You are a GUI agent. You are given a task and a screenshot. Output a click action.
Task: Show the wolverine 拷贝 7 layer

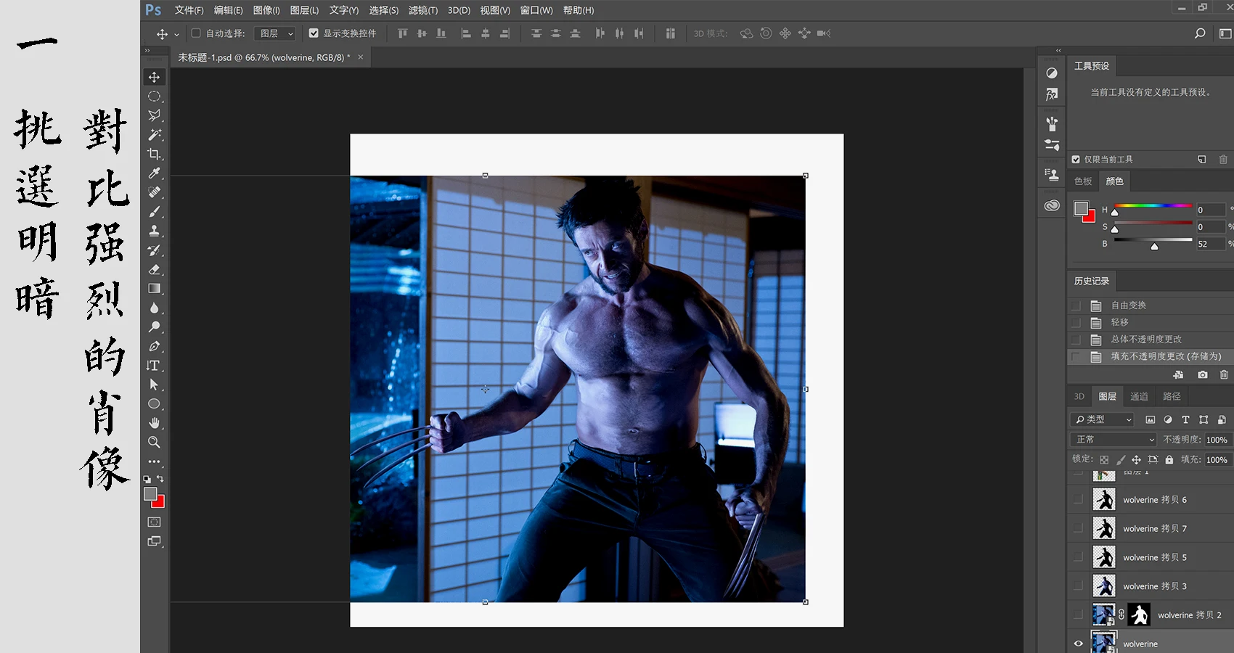pyautogui.click(x=1078, y=528)
